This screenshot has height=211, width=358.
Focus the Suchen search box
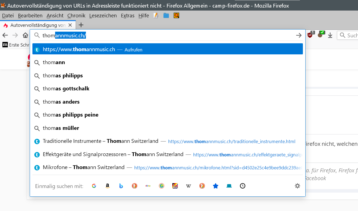click(347, 35)
